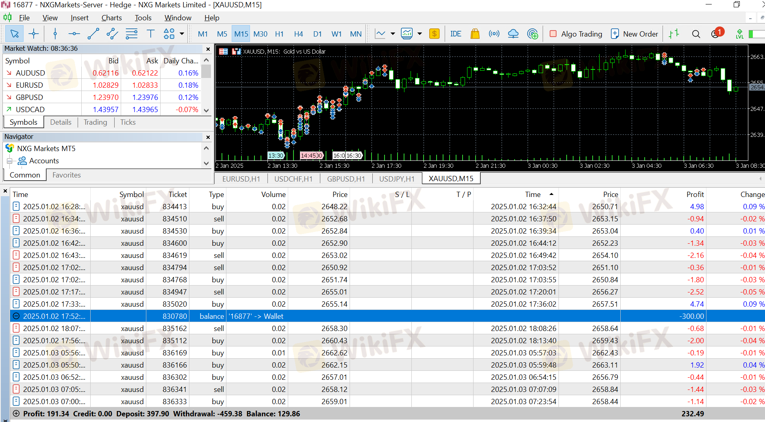This screenshot has width=765, height=422.
Task: Open the indicators list icon
Action: coord(407,34)
